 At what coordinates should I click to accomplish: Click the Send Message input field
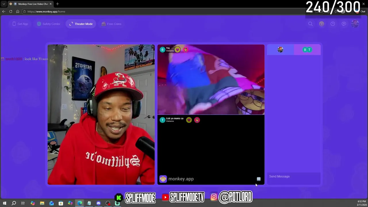[x=294, y=177]
